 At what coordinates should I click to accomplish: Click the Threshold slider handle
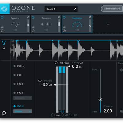click(55, 85)
